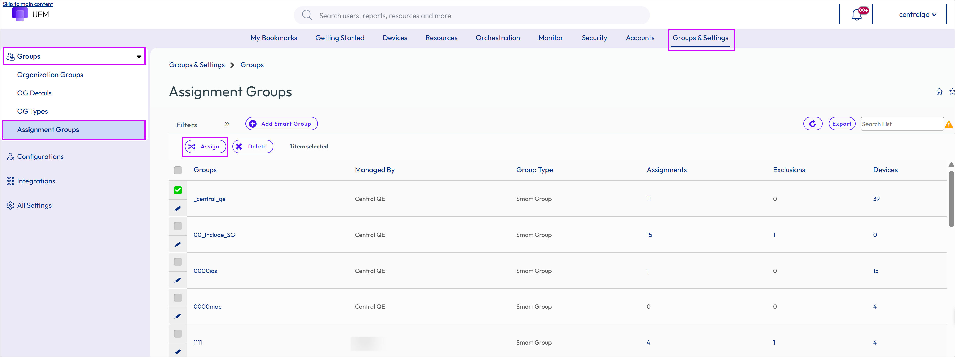The width and height of the screenshot is (955, 357).
Task: Click the Groups breadcrumb link
Action: tap(252, 65)
